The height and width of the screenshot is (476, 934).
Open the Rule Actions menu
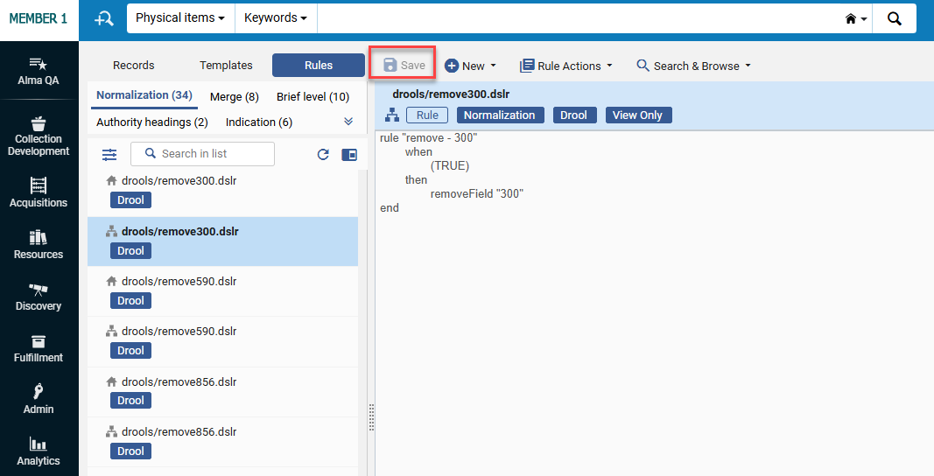pyautogui.click(x=565, y=66)
